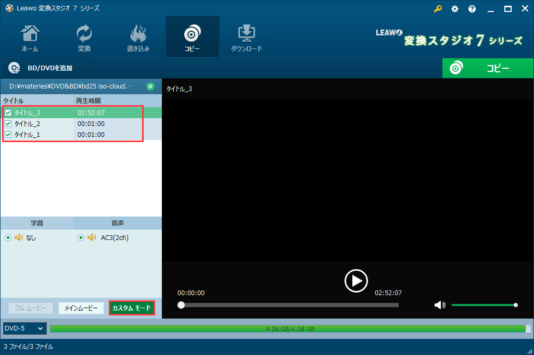The height and width of the screenshot is (355, 534).
Task: Select the なし subtitle radio button
Action: click(8, 237)
